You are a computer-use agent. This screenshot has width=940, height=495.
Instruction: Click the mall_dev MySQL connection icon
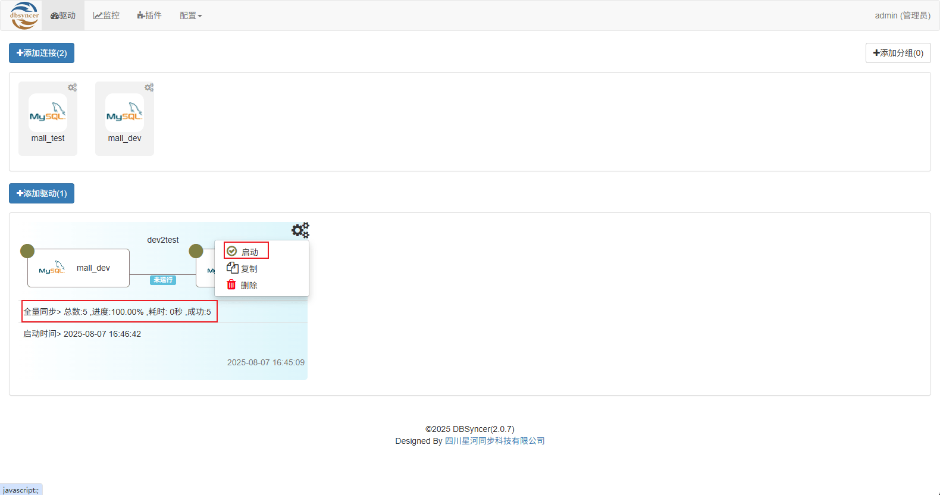coord(124,112)
